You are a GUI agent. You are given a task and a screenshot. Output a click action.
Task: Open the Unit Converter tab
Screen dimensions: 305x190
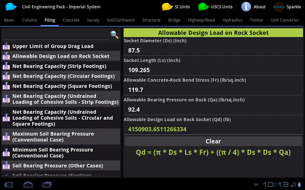coord(285,20)
